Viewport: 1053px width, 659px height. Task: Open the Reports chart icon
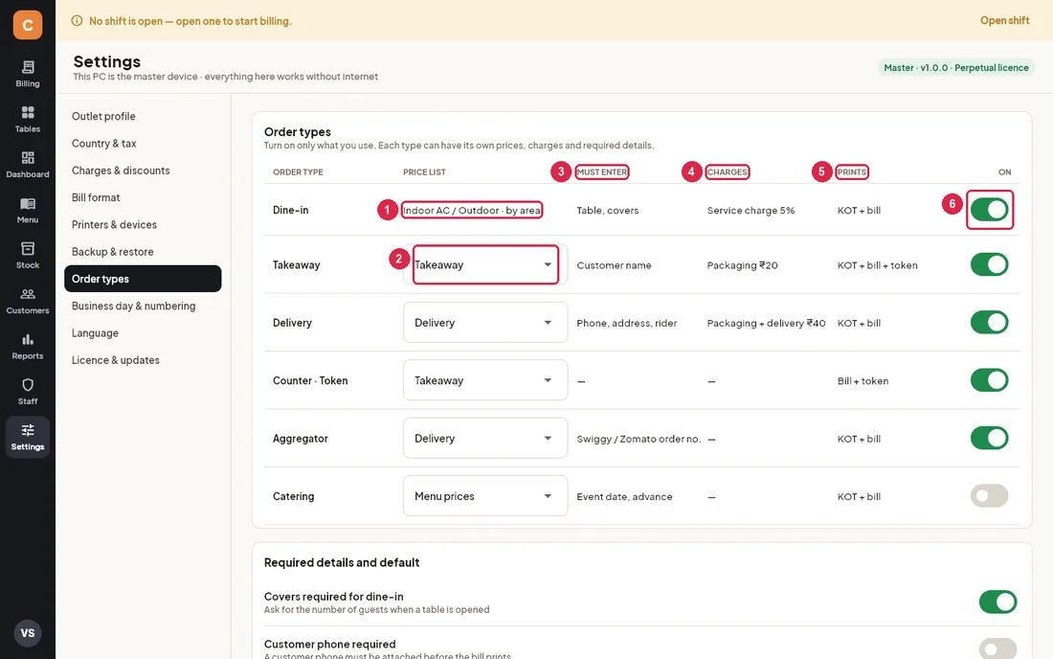tap(28, 339)
